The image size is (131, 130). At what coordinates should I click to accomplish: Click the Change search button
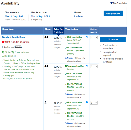click(x=113, y=13)
